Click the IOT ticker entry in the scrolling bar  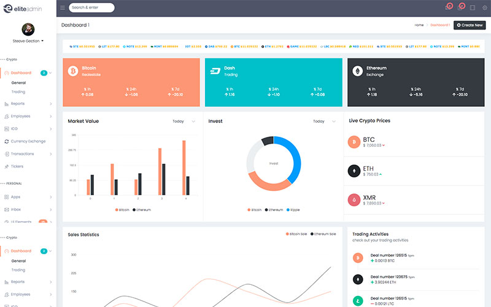pyautogui.click(x=193, y=47)
